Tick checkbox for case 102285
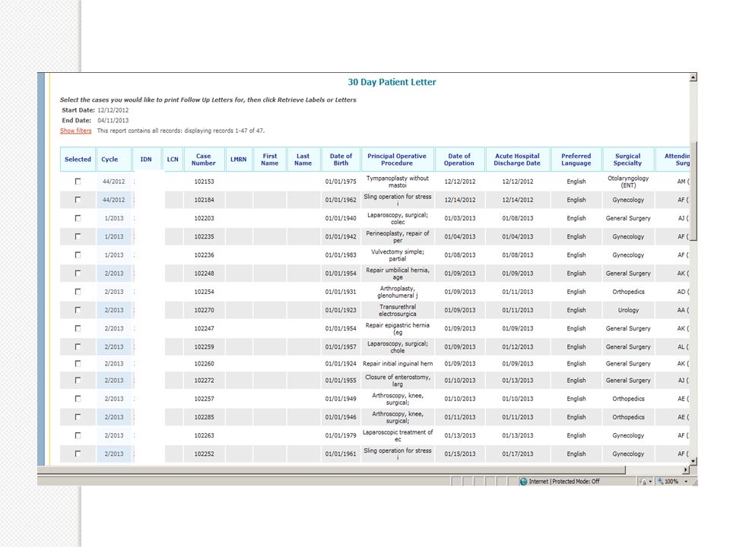 [78, 417]
